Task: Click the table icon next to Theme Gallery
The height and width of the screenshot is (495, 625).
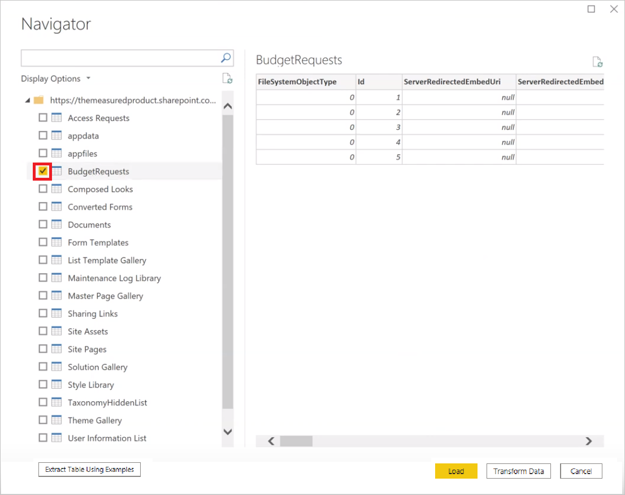Action: [x=57, y=420]
